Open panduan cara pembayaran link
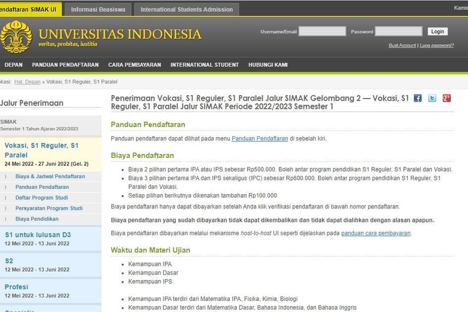The image size is (468, 312). (x=376, y=233)
